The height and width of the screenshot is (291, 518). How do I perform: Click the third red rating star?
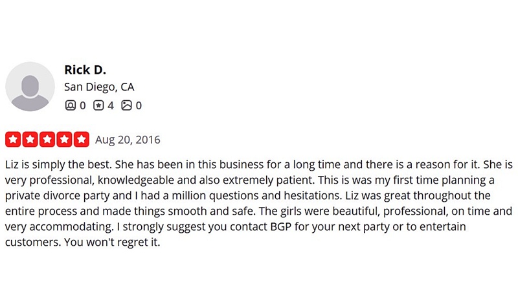[47, 140]
